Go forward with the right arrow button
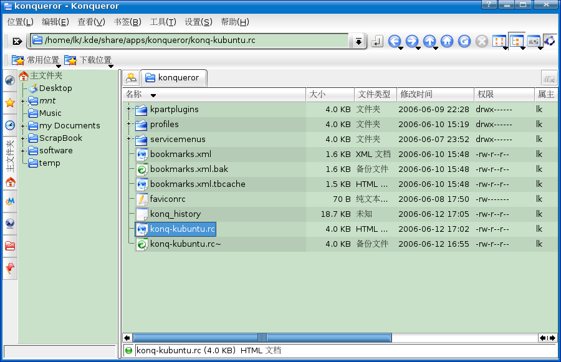Viewport: 561px width, 362px height. [412, 41]
